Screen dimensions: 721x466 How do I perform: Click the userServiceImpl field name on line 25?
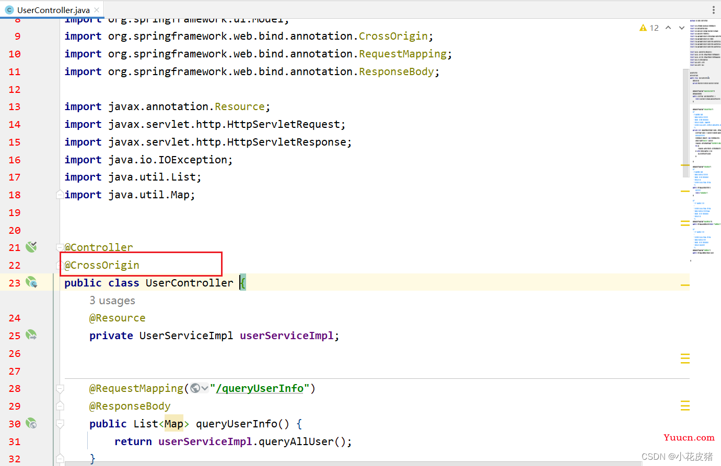(286, 336)
